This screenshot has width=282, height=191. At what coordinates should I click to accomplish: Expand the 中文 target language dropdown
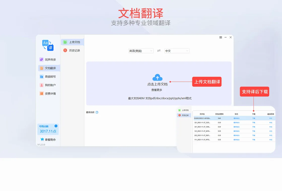click(177, 51)
